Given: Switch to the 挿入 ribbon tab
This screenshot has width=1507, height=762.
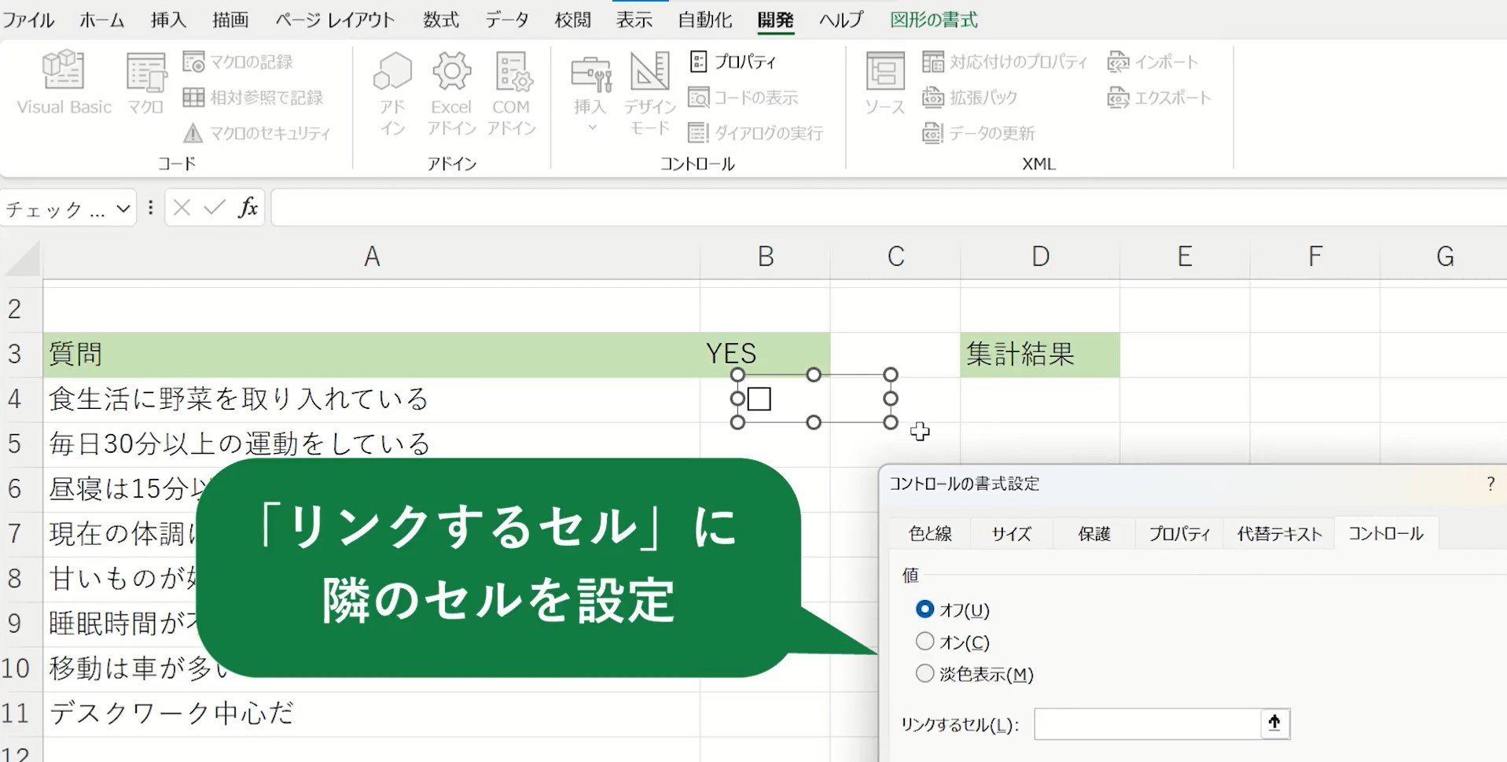Looking at the screenshot, I should point(168,20).
